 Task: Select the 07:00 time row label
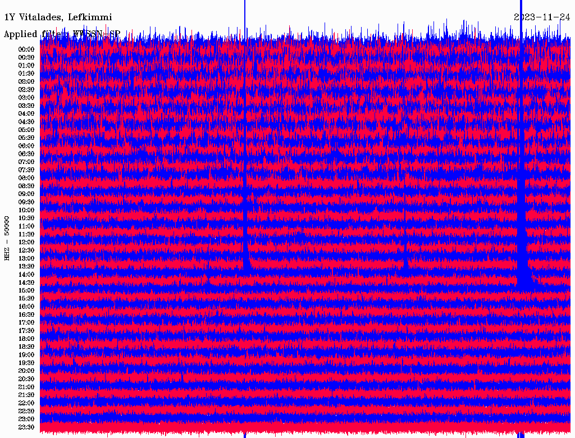point(26,162)
